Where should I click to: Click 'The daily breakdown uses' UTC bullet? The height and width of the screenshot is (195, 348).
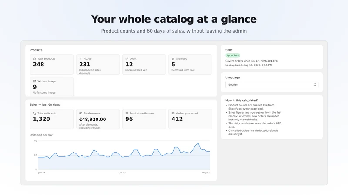click(x=255, y=125)
